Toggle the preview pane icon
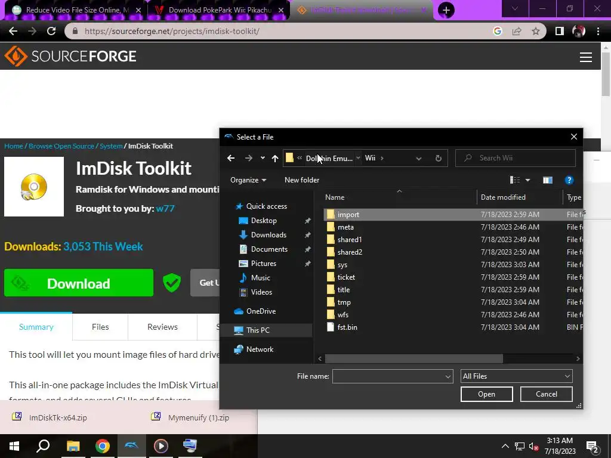The height and width of the screenshot is (458, 611). pyautogui.click(x=548, y=180)
